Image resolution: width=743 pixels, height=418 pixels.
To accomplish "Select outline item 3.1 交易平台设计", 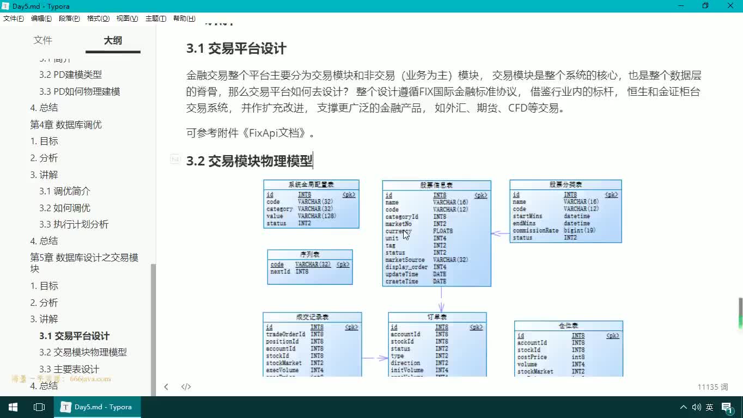I will (74, 336).
